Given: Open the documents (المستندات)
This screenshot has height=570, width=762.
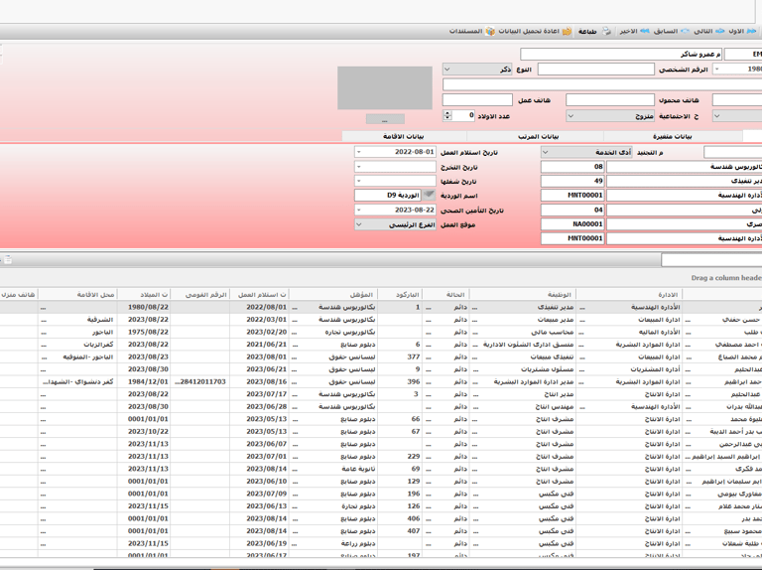Looking at the screenshot, I should click(x=471, y=31).
